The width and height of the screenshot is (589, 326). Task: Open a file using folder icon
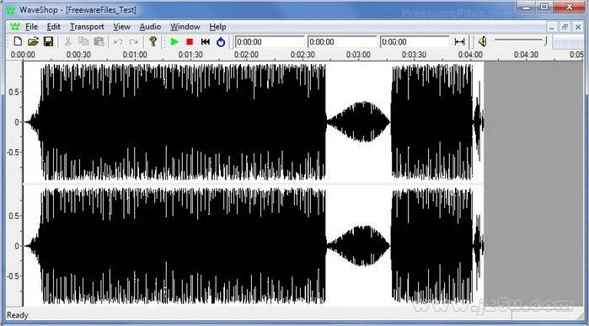click(33, 41)
